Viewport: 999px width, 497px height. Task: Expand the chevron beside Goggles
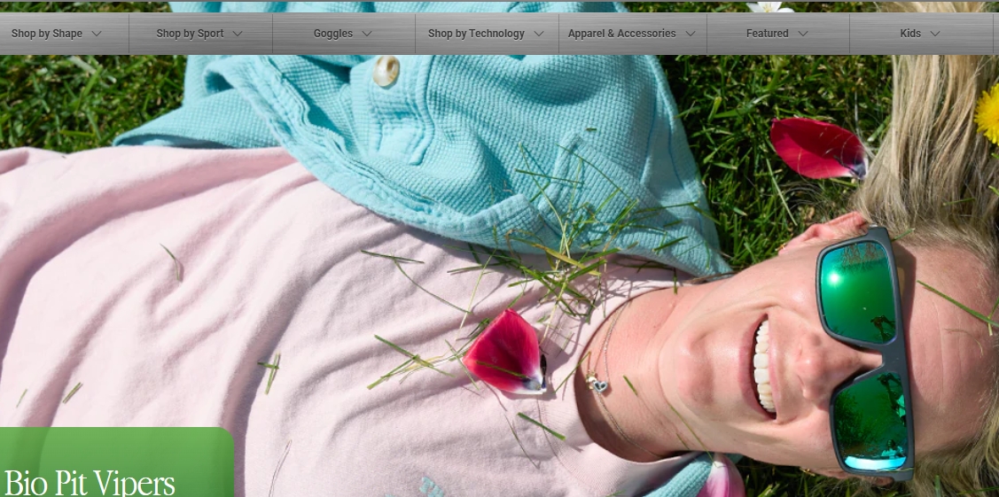pos(367,34)
